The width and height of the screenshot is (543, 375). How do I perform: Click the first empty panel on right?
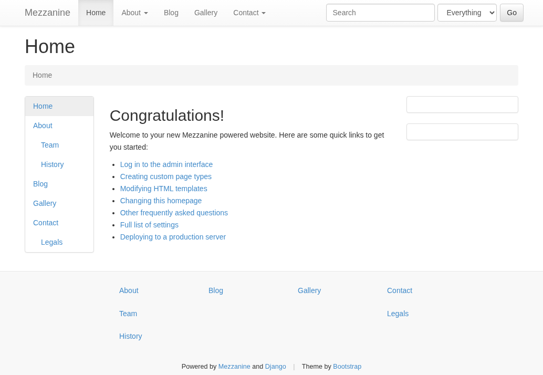[462, 105]
